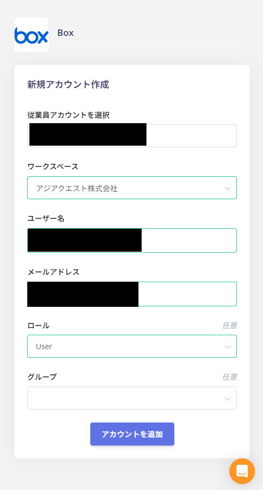Viewport: 263px width, 490px height.
Task: Open the empty グループ selection box
Action: click(x=132, y=398)
